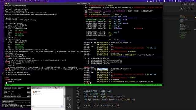The width and height of the screenshot is (196, 110).
Task: Click 'Subroutine References - One Time' log line
Action: [13, 95]
